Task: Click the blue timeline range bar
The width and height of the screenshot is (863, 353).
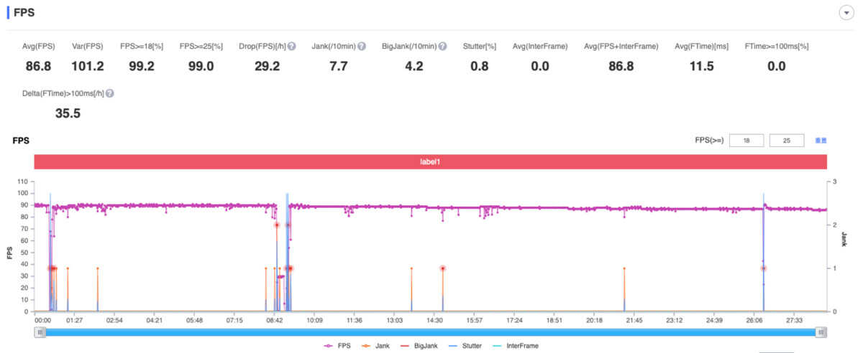Action: [431, 332]
